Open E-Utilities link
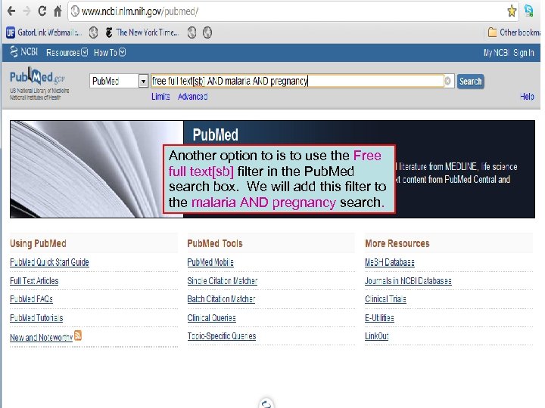This screenshot has width=545, height=408. pos(379,318)
